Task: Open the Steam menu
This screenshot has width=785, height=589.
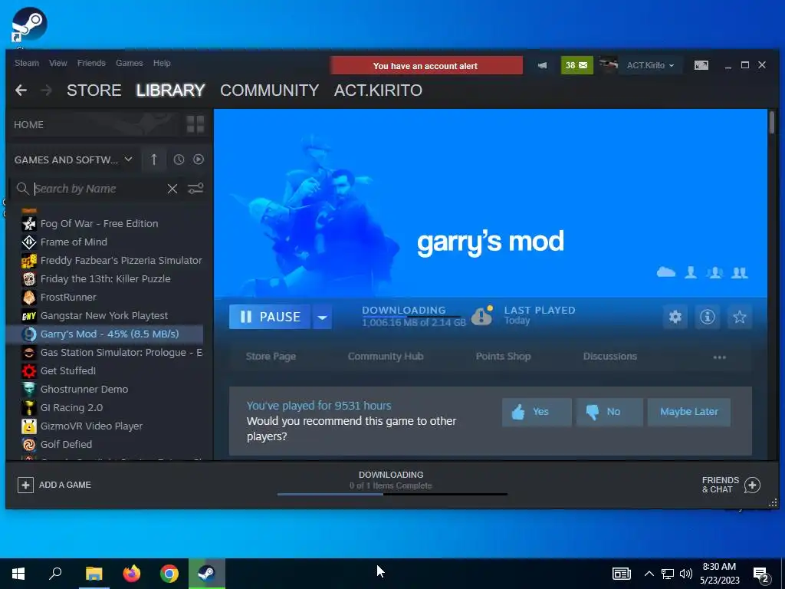Action: [27, 63]
